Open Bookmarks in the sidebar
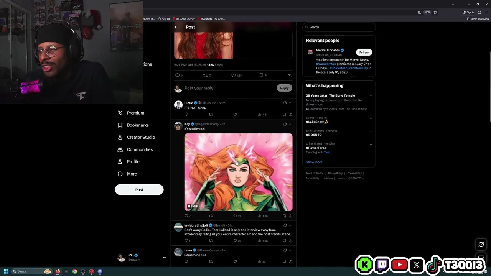Image resolution: width=491 pixels, height=276 pixels. click(x=133, y=125)
